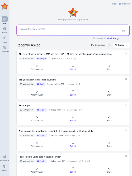
Task: Open the Performance chart icon
Action: [4, 156]
